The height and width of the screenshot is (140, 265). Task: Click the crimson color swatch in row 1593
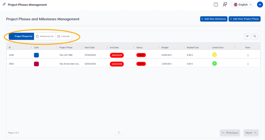[x=36, y=64]
